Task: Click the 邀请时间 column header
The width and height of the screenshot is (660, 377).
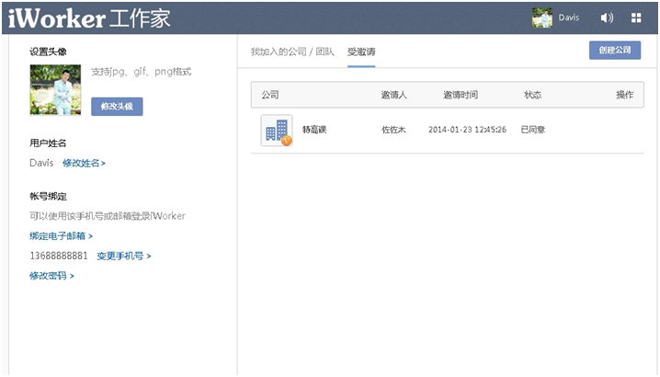Action: (x=461, y=95)
